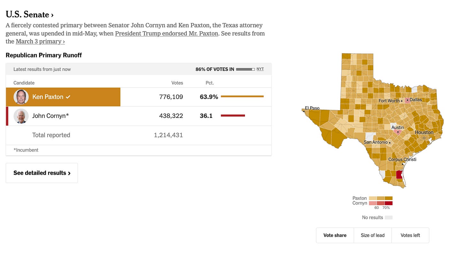This screenshot has width=465, height=254.
Task: Click John Cornyn's portrait photo
Action: 21,116
